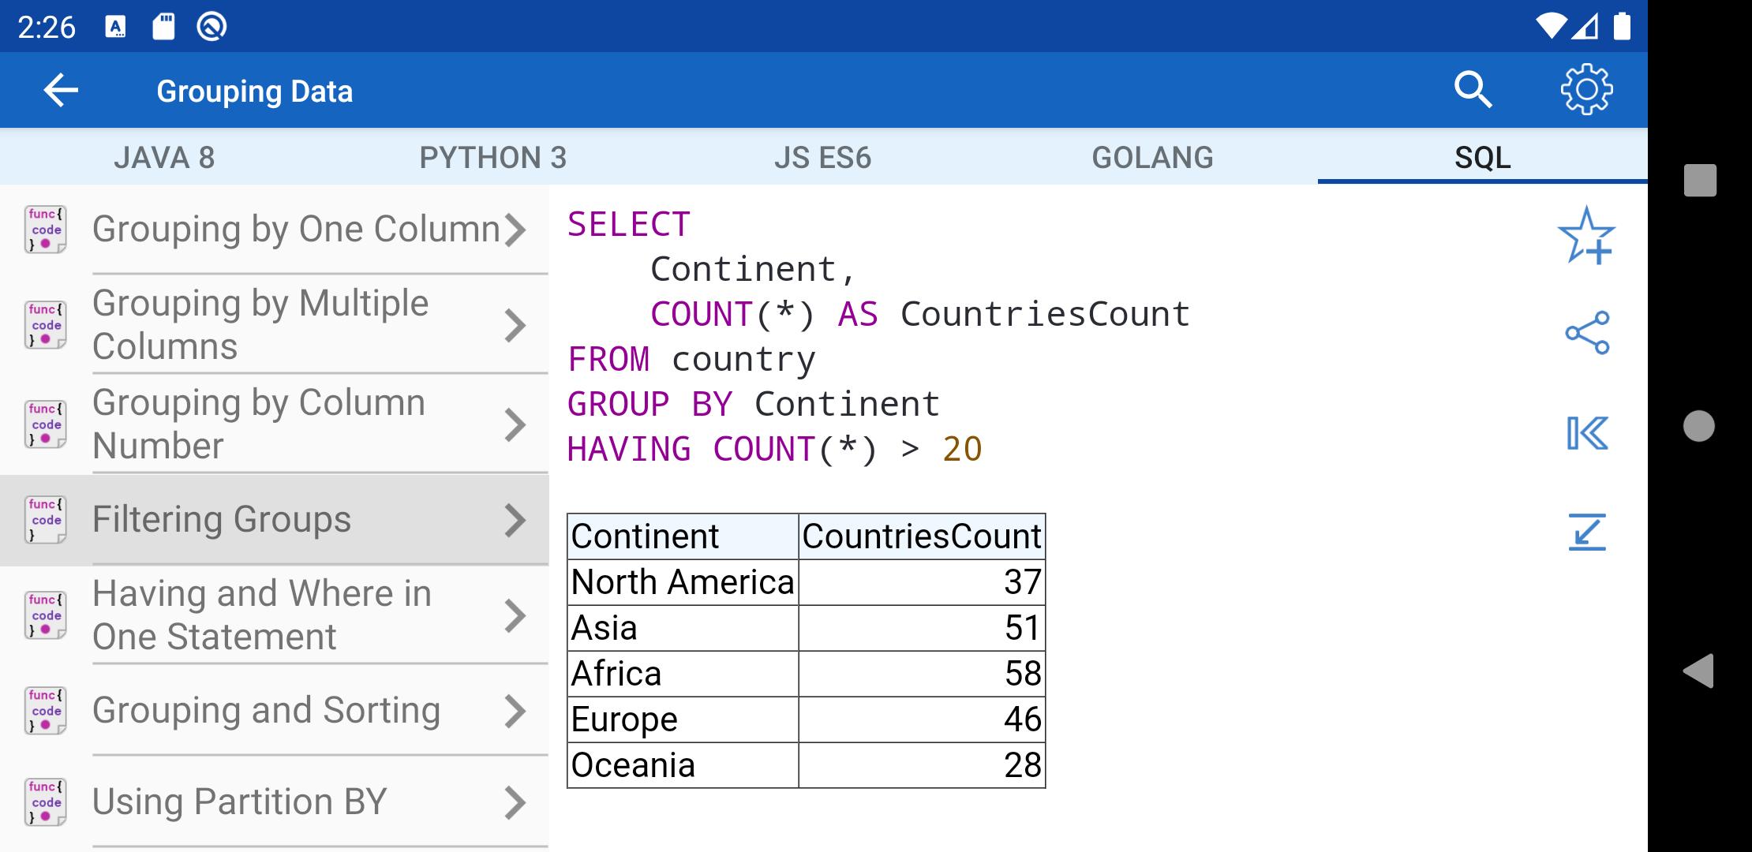Open search with magnifier icon
1752x852 pixels.
coord(1473,90)
